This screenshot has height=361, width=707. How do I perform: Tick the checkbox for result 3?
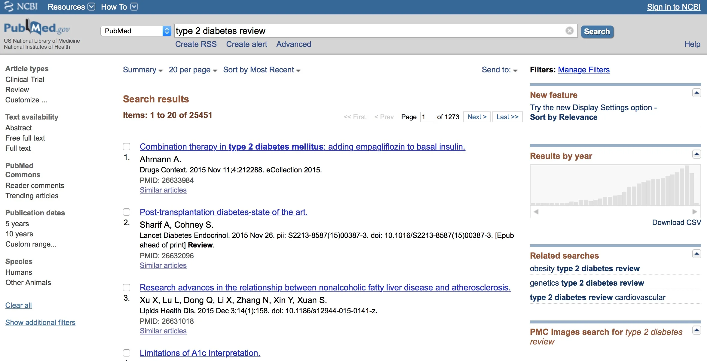[127, 287]
